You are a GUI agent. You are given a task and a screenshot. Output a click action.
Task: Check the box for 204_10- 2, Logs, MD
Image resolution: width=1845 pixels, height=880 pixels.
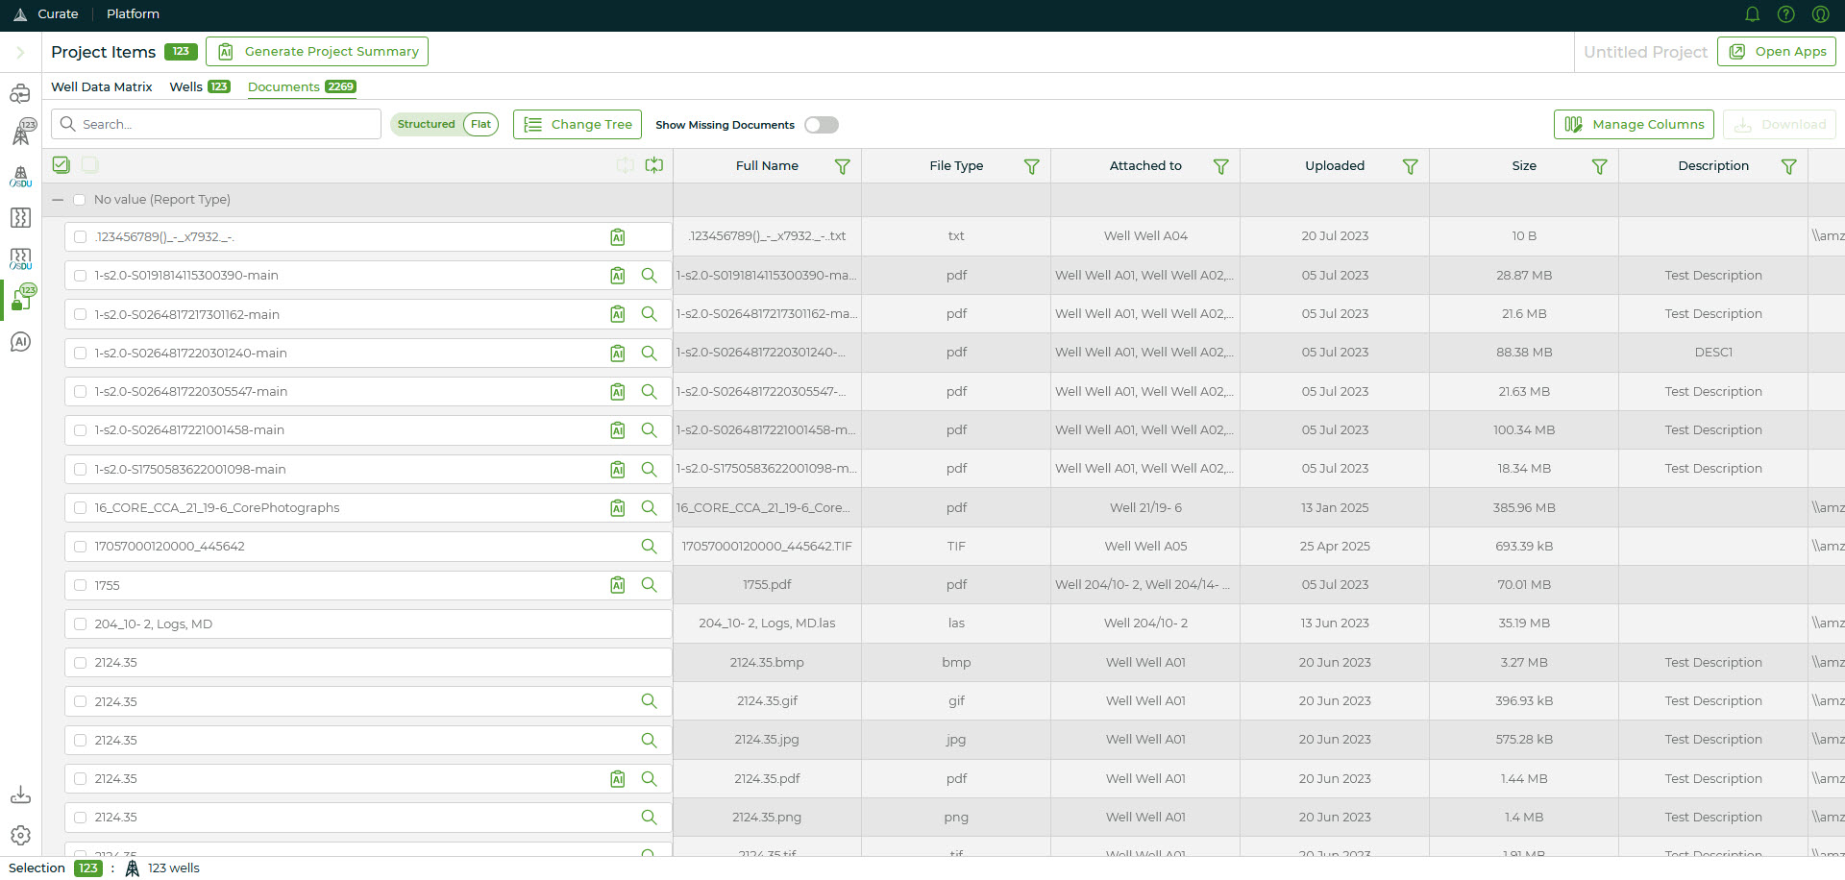click(x=81, y=624)
